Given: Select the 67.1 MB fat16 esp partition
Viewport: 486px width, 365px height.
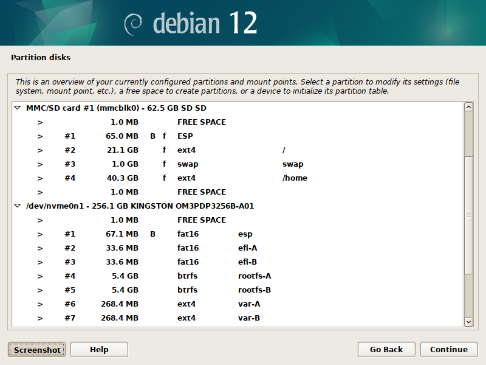Looking at the screenshot, I should pyautogui.click(x=238, y=234).
